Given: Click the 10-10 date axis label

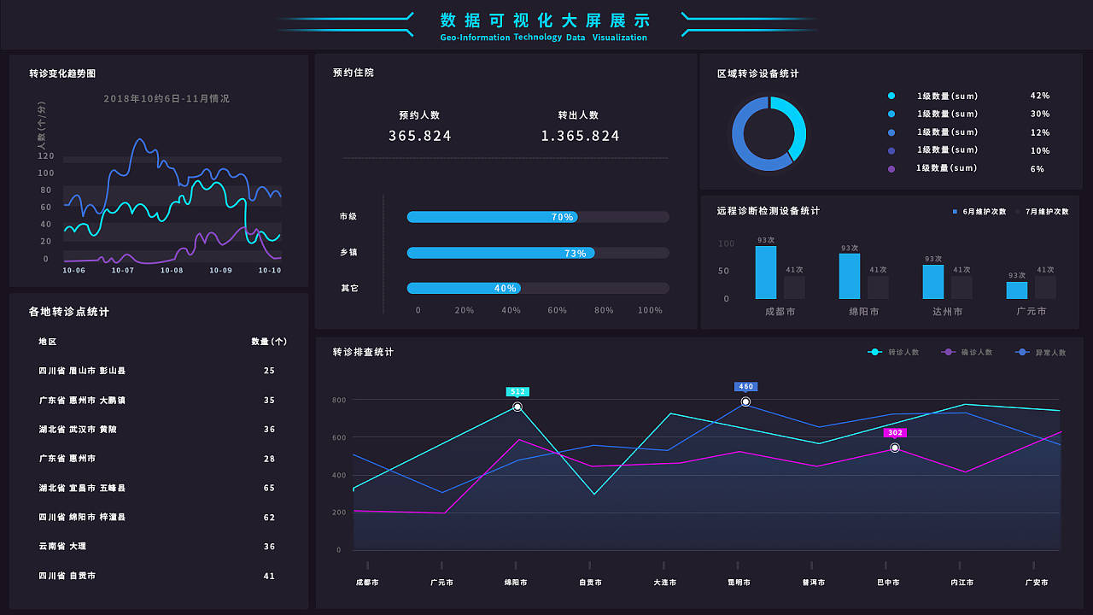Looking at the screenshot, I should pyautogui.click(x=270, y=270).
